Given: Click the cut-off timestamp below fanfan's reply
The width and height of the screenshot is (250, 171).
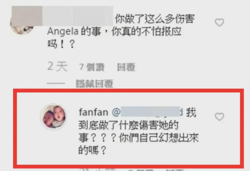Looking at the screenshot, I should (x=98, y=170).
